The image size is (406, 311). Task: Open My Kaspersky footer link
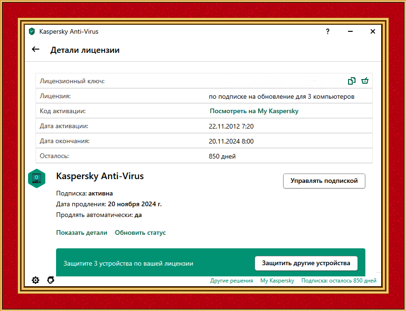pyautogui.click(x=278, y=281)
